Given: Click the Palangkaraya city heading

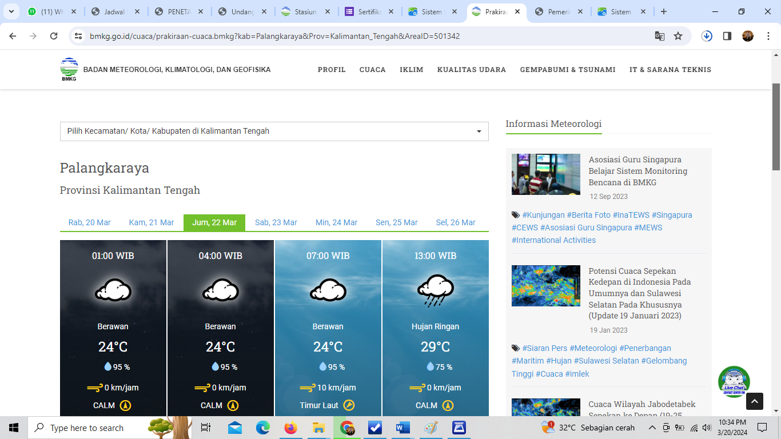Looking at the screenshot, I should pos(105,167).
